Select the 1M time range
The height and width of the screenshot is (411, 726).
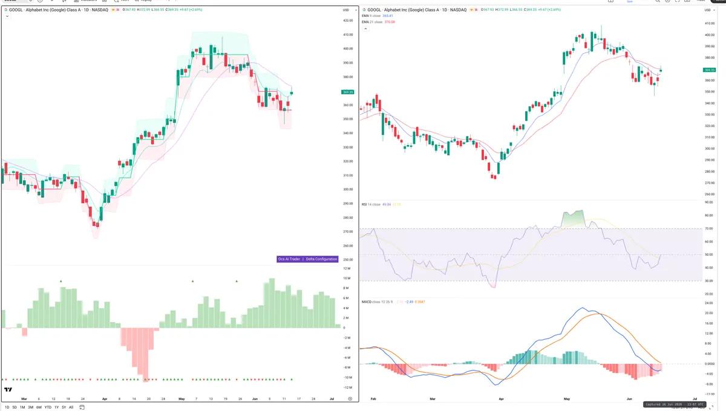pos(22,407)
